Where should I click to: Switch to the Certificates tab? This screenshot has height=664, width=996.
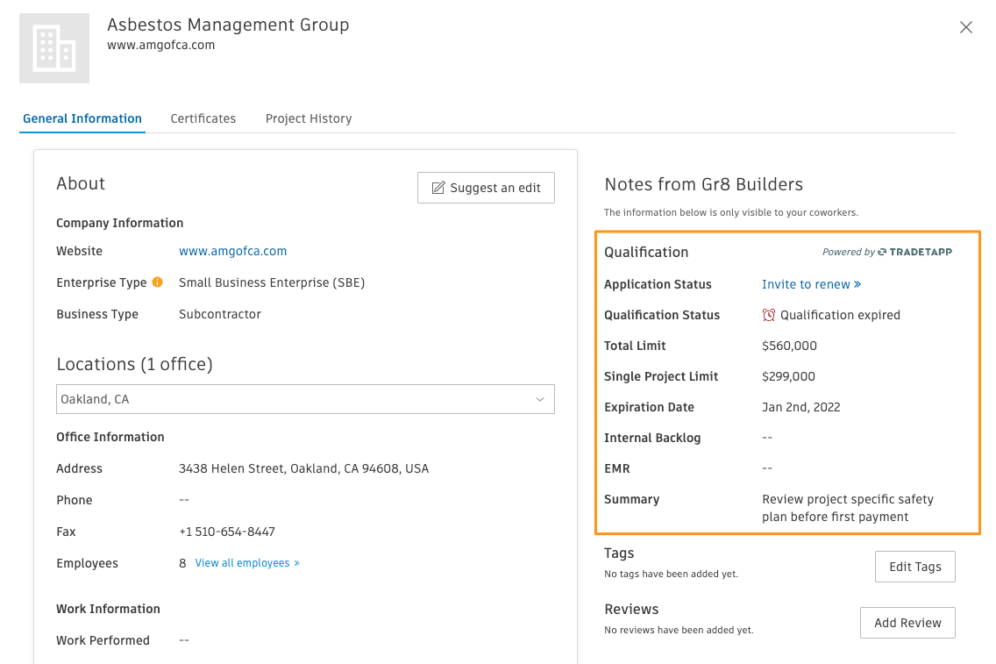tap(203, 118)
